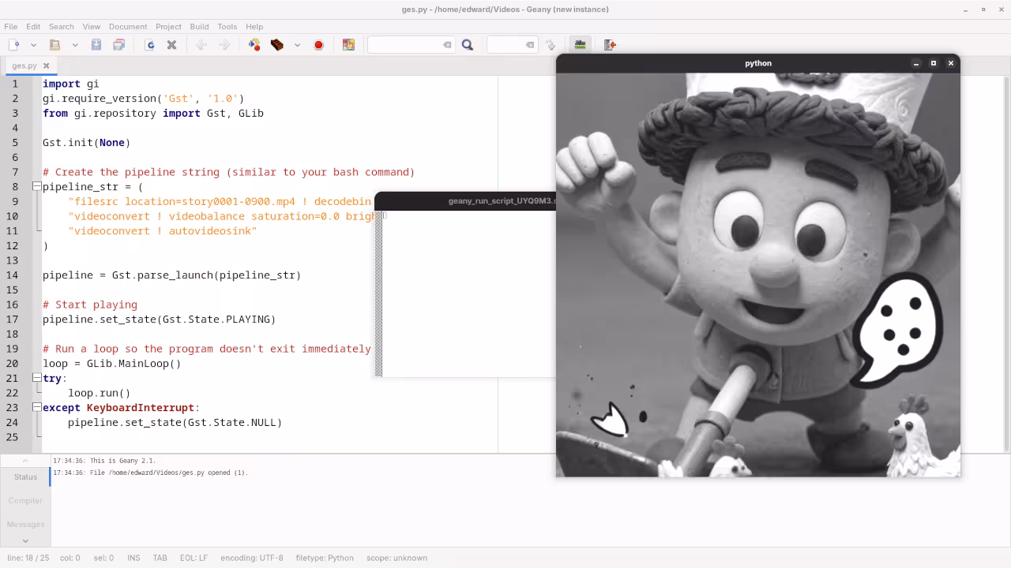Jump to line with the Goto line icon
Screen dimensions: 1011x568
[551, 45]
